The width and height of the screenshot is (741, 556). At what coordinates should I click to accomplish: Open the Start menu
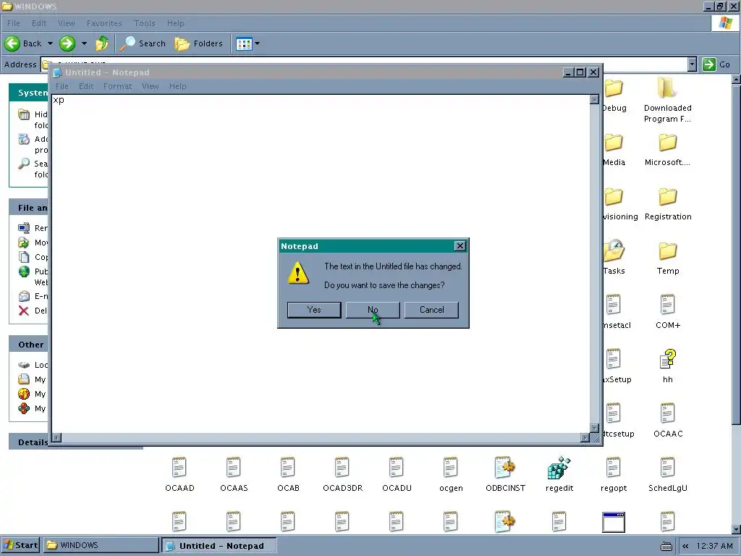(20, 545)
